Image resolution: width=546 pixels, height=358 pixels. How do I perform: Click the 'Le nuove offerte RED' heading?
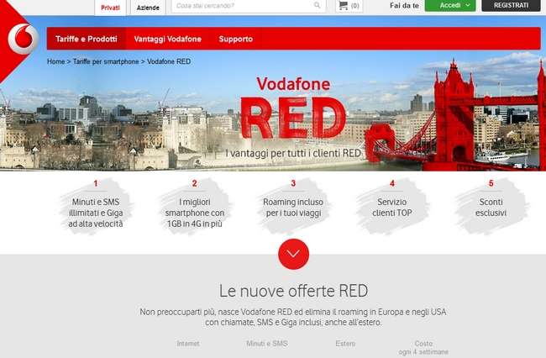[x=293, y=291]
